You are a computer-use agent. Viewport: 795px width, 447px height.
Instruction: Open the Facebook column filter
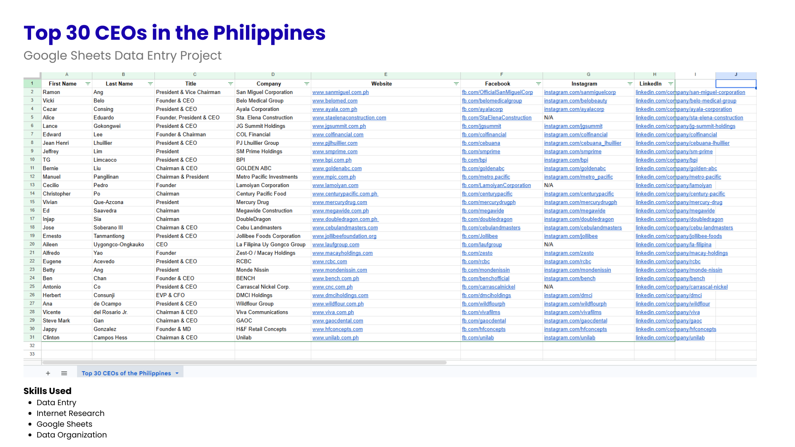click(539, 84)
